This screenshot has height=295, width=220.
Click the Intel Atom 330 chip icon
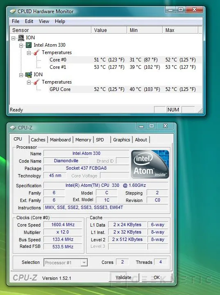click(29, 45)
